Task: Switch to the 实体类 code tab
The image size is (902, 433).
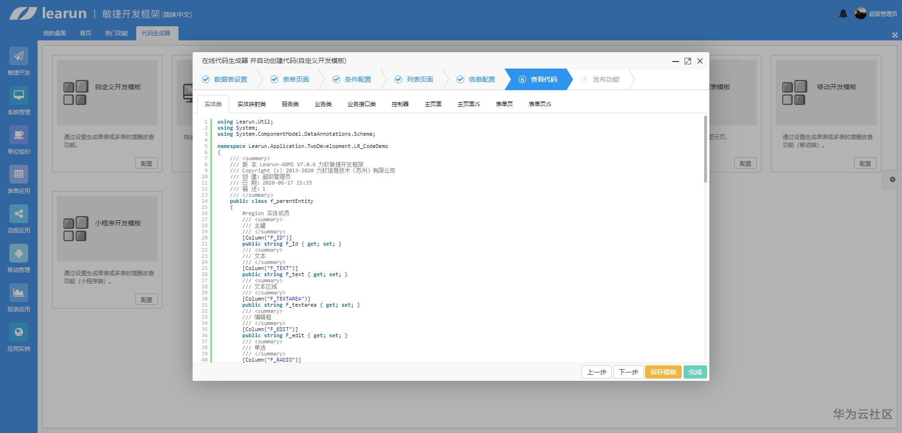Action: 213,104
